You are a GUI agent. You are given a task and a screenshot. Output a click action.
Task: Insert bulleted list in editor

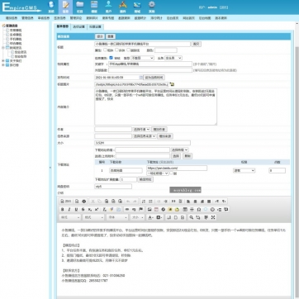(150, 202)
